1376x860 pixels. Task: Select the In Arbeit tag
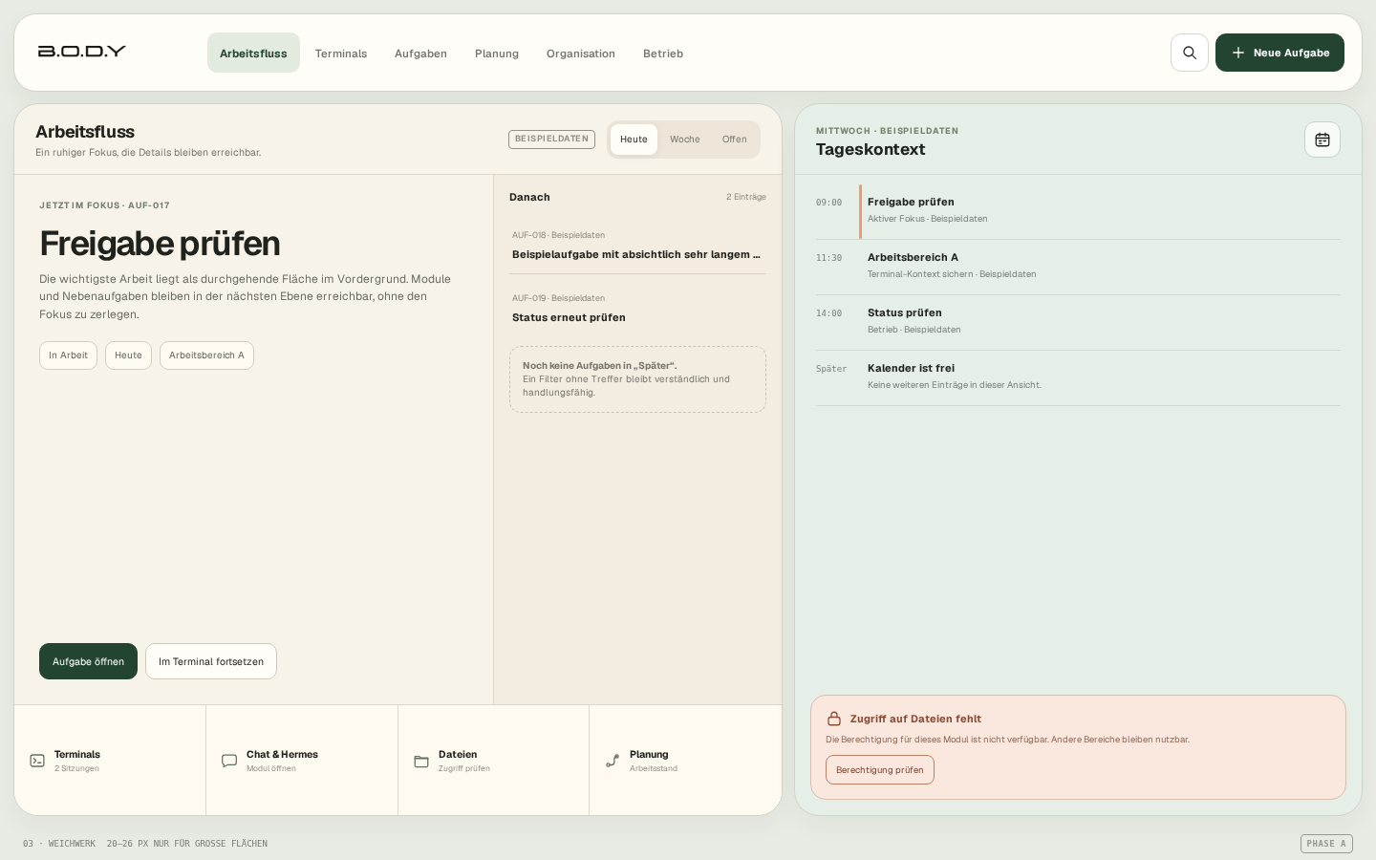tap(68, 355)
